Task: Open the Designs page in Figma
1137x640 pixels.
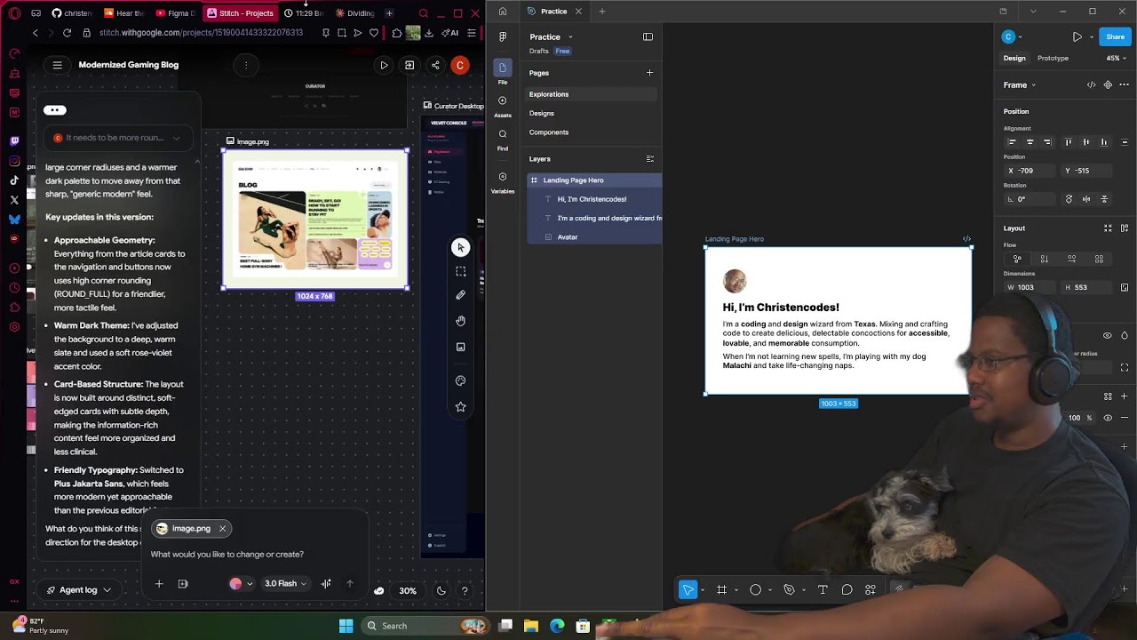Action: pos(542,114)
